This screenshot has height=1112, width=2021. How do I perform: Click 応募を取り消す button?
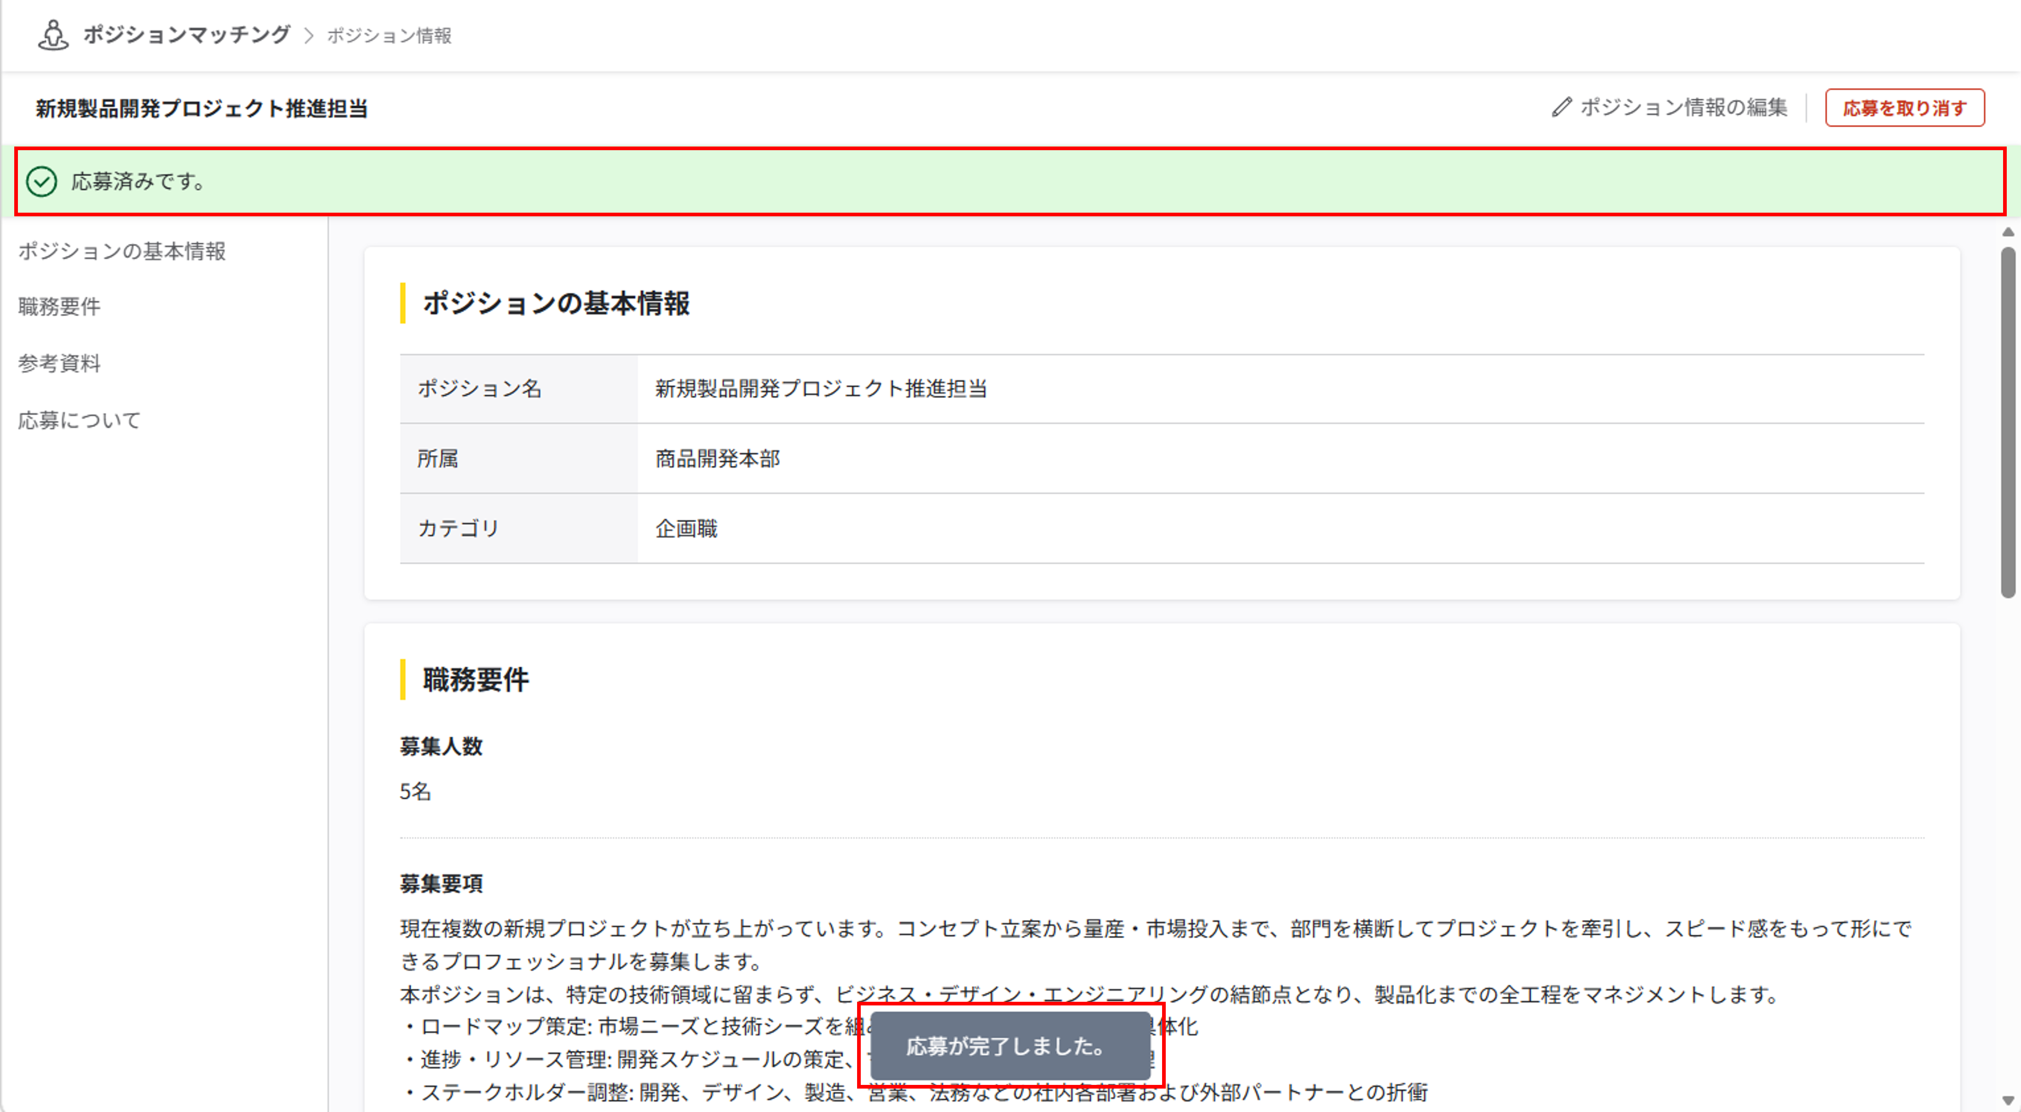1904,107
